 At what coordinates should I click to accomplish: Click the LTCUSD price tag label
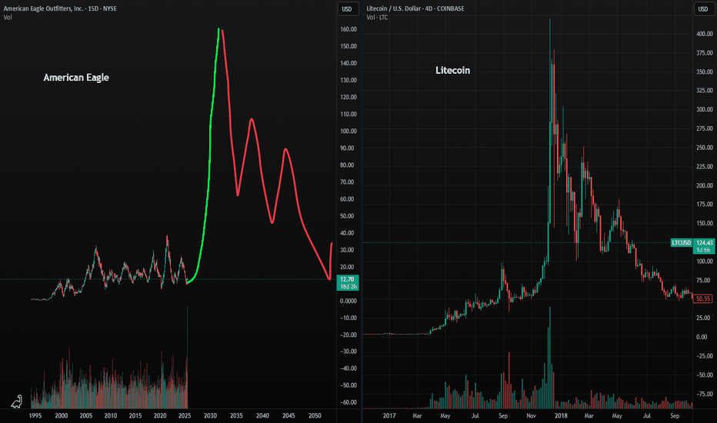[x=682, y=242]
